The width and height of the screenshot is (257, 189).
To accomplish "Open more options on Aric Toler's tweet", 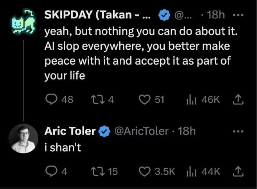I will click(237, 131).
